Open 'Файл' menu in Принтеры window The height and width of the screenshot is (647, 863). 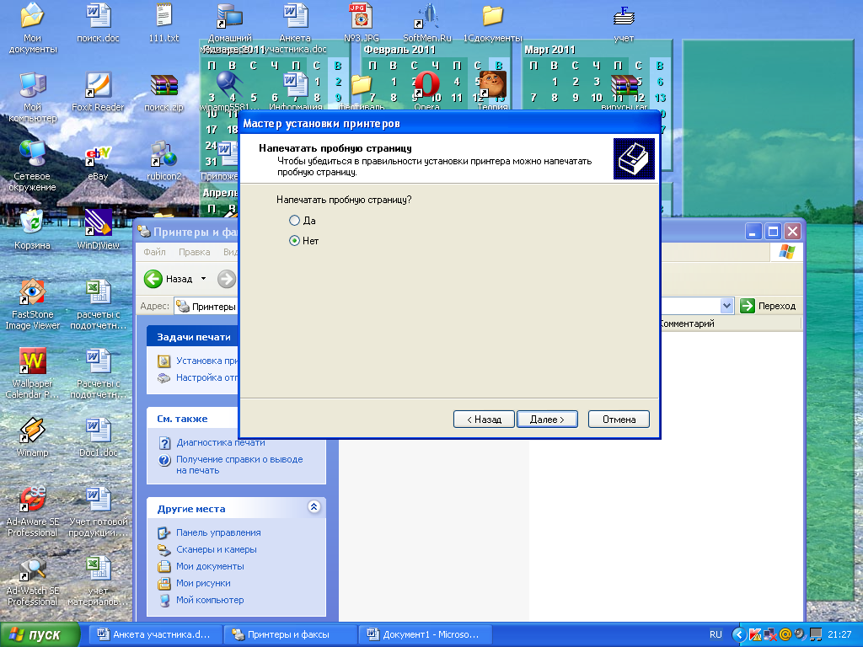(x=154, y=252)
